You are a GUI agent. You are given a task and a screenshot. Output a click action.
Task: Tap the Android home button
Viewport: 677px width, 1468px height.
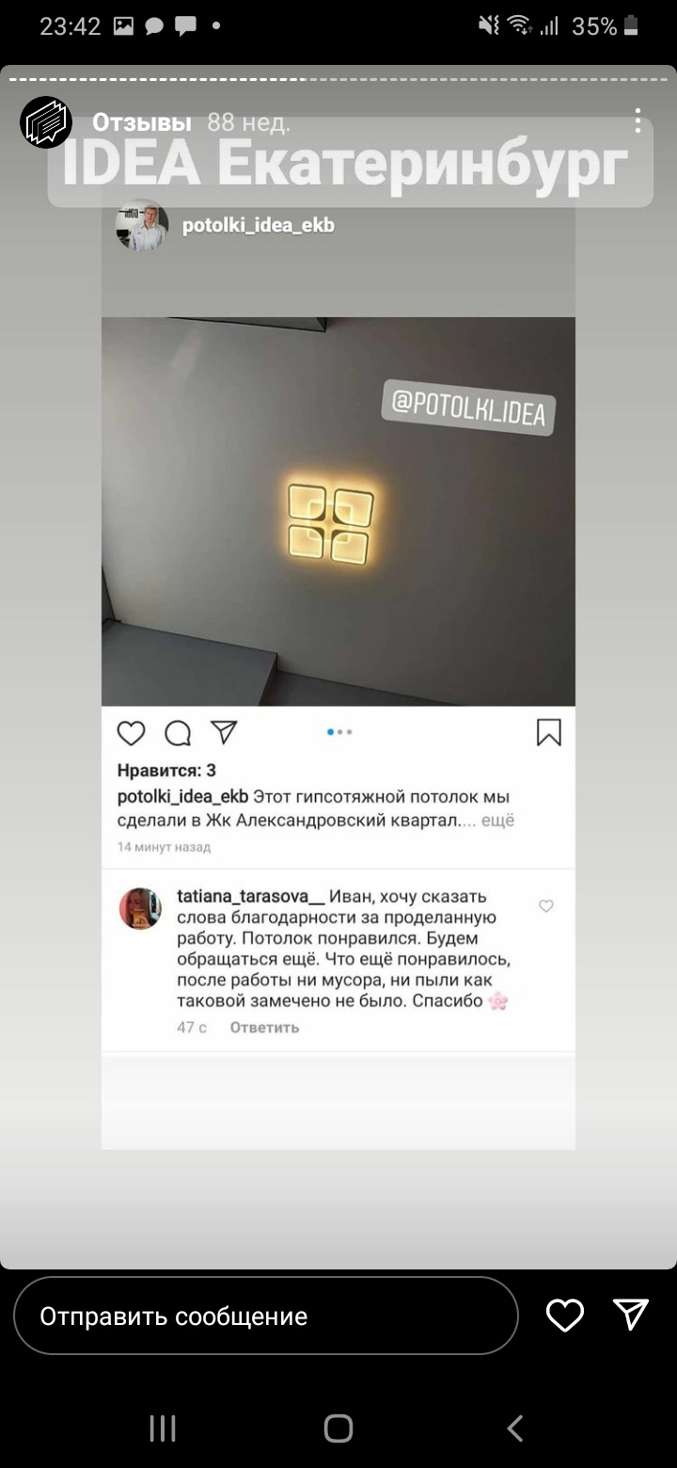point(338,1428)
